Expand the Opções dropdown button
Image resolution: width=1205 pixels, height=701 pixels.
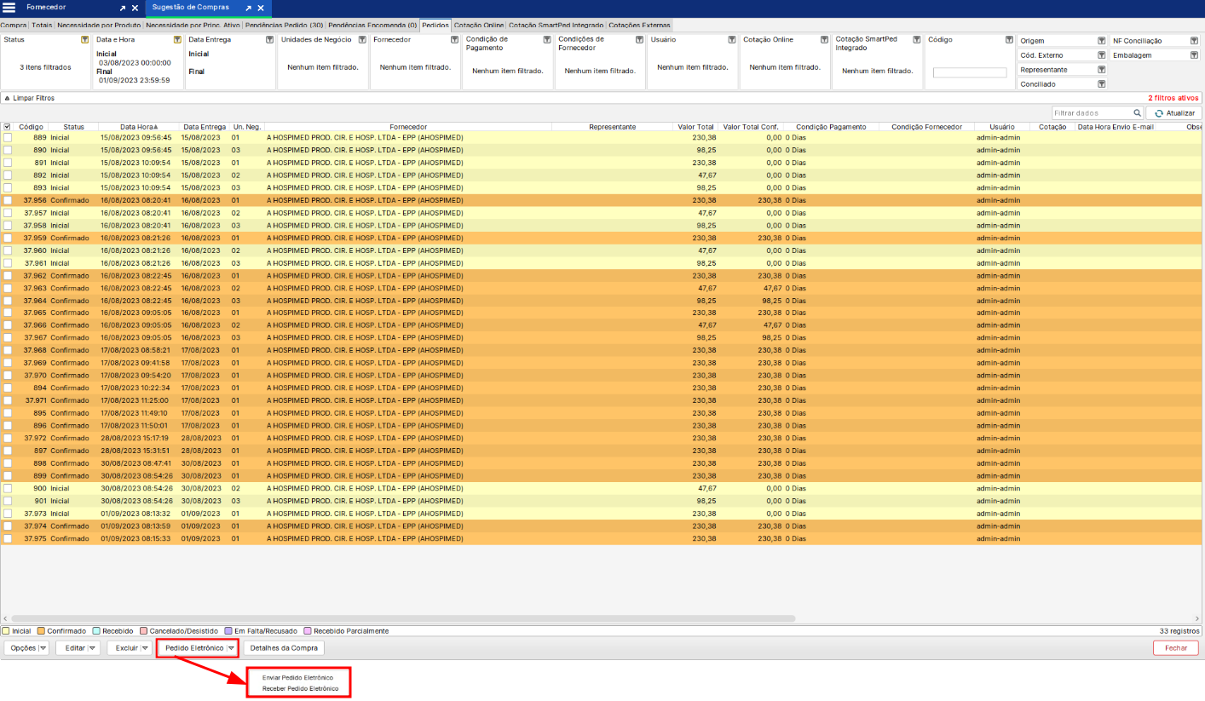coord(43,648)
